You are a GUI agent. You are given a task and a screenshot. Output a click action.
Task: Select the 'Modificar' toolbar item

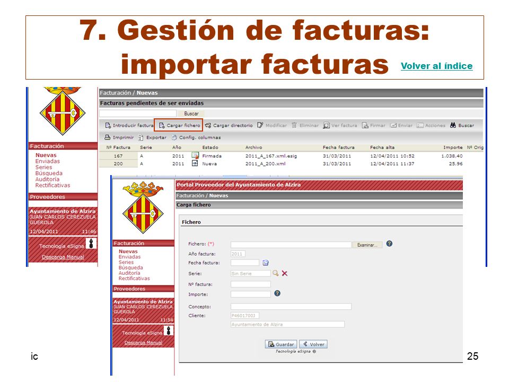tap(272, 125)
